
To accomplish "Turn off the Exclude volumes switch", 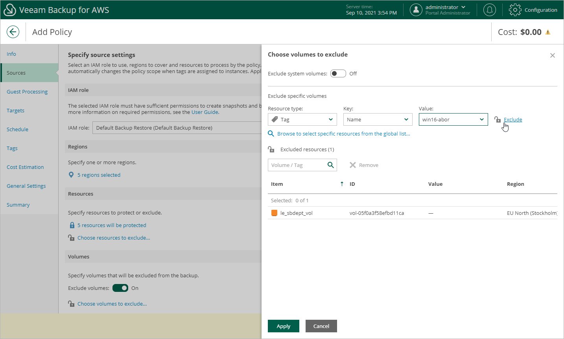I will pos(120,288).
